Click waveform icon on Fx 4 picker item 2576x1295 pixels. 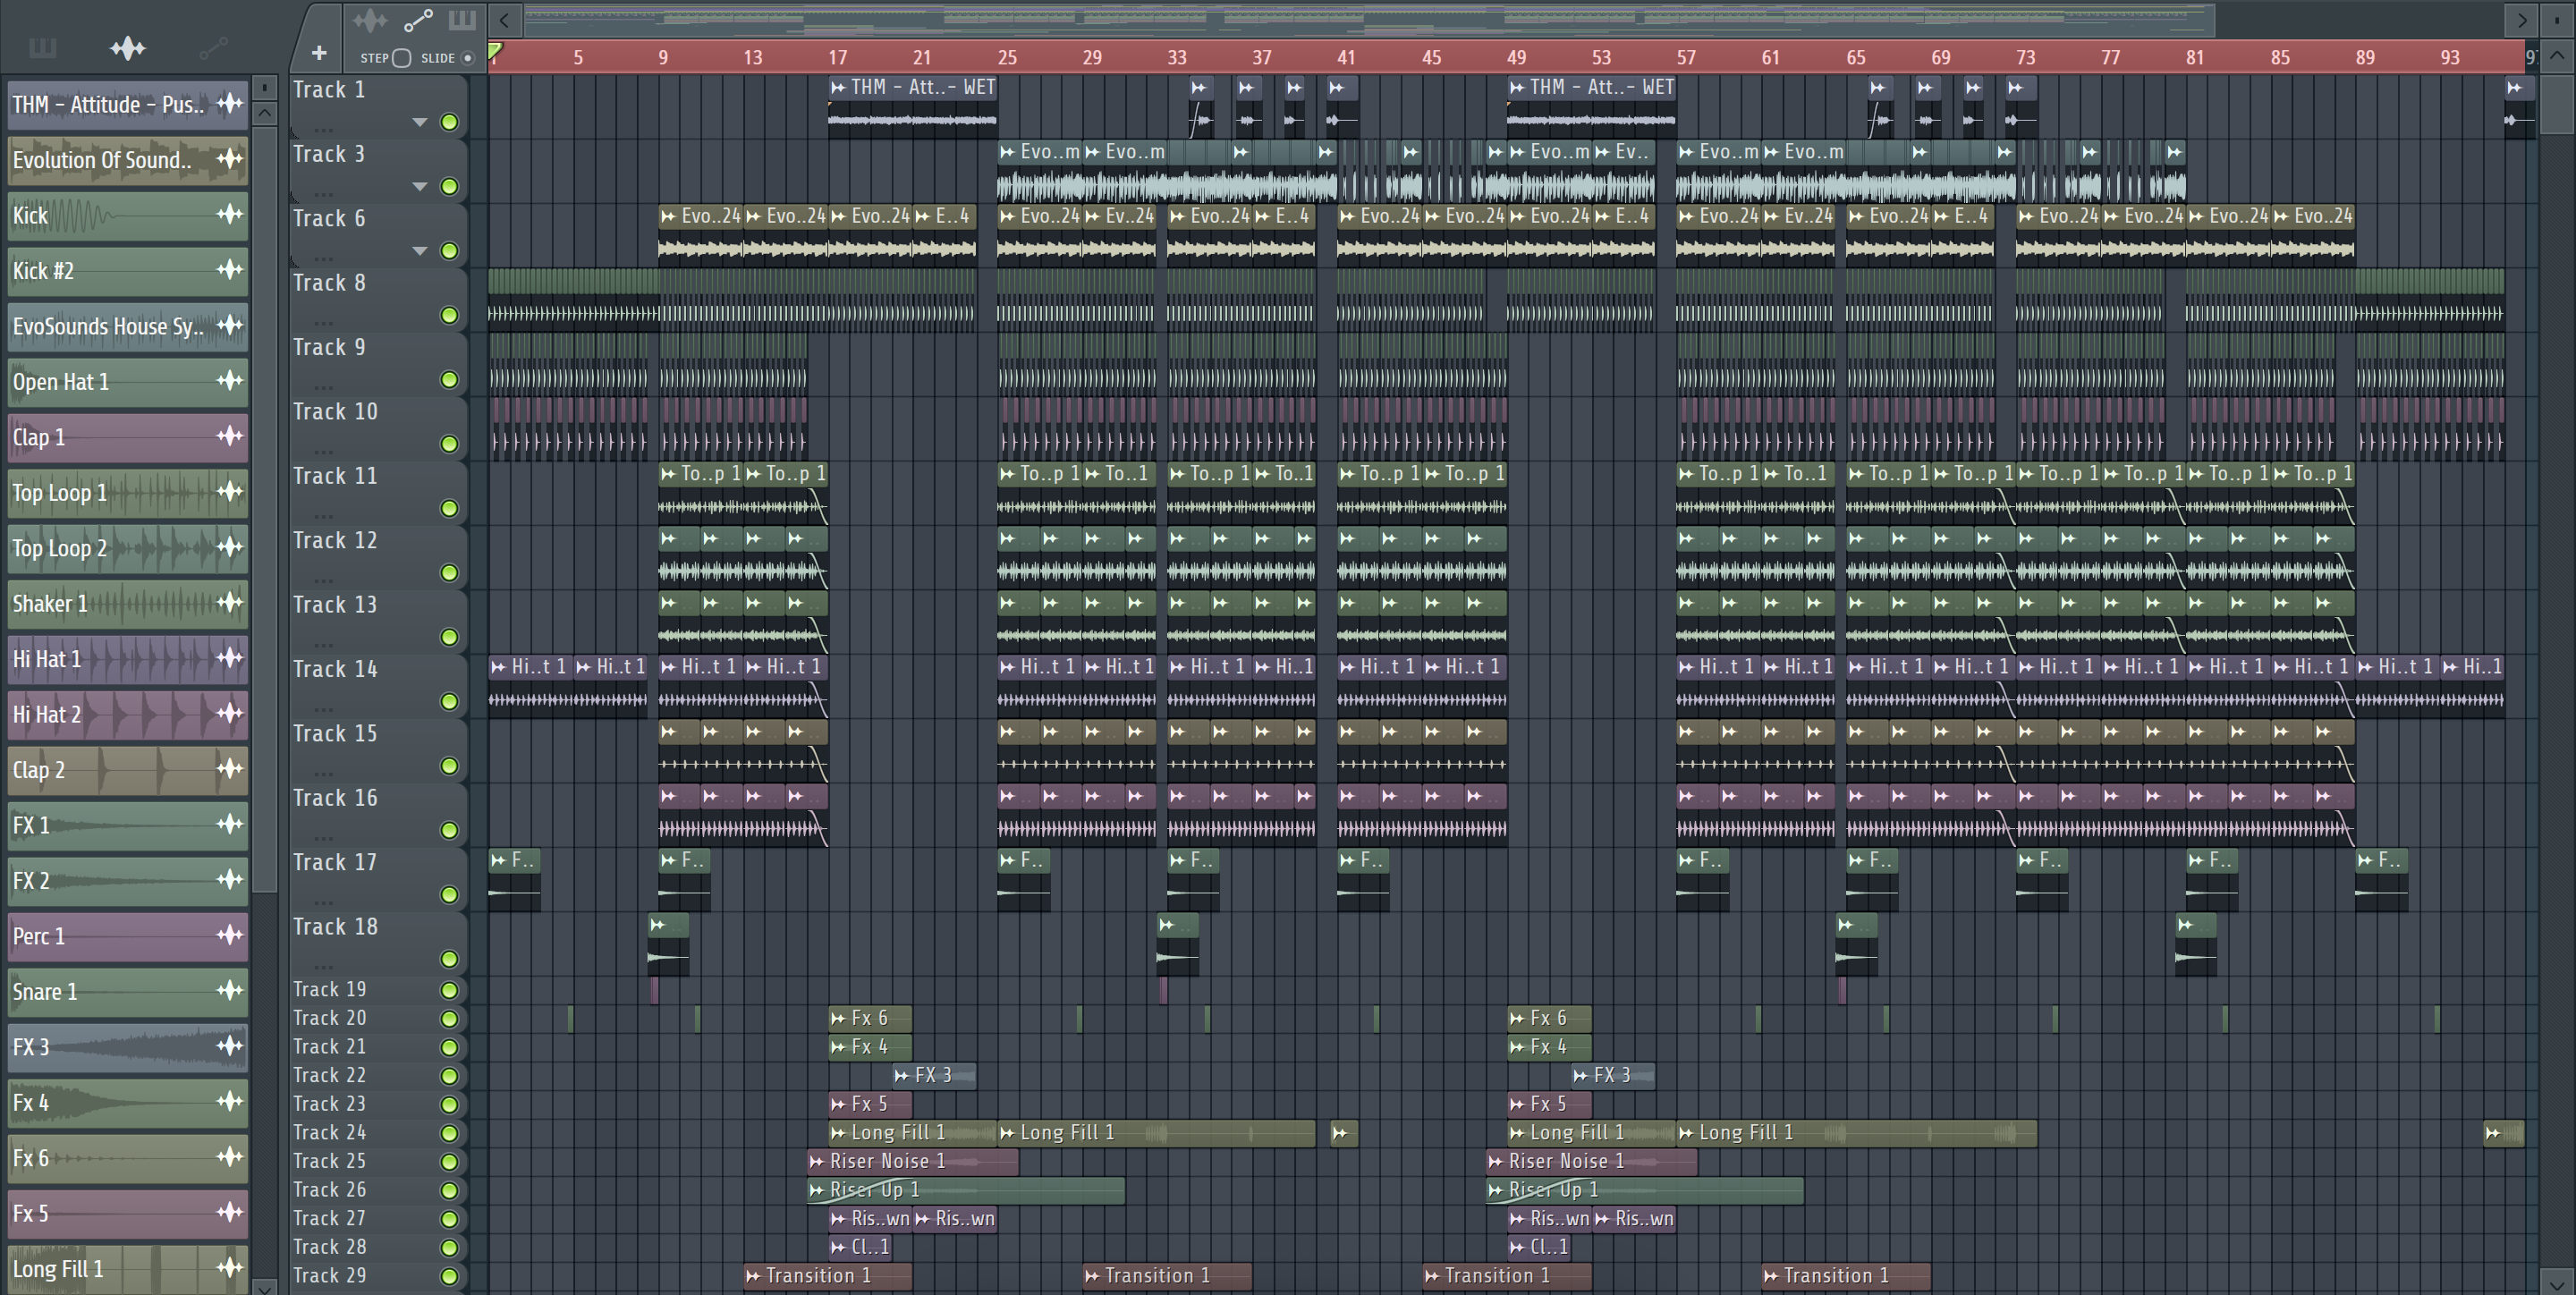point(230,1101)
